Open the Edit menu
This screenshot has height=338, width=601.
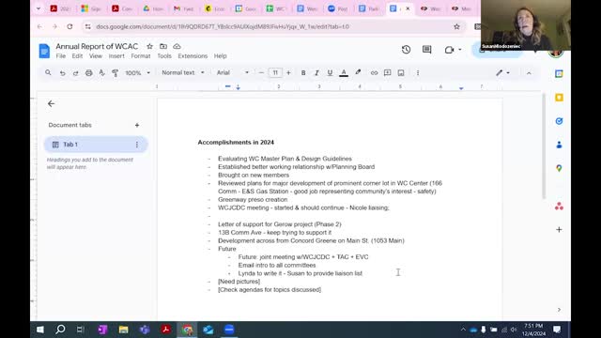coord(77,56)
